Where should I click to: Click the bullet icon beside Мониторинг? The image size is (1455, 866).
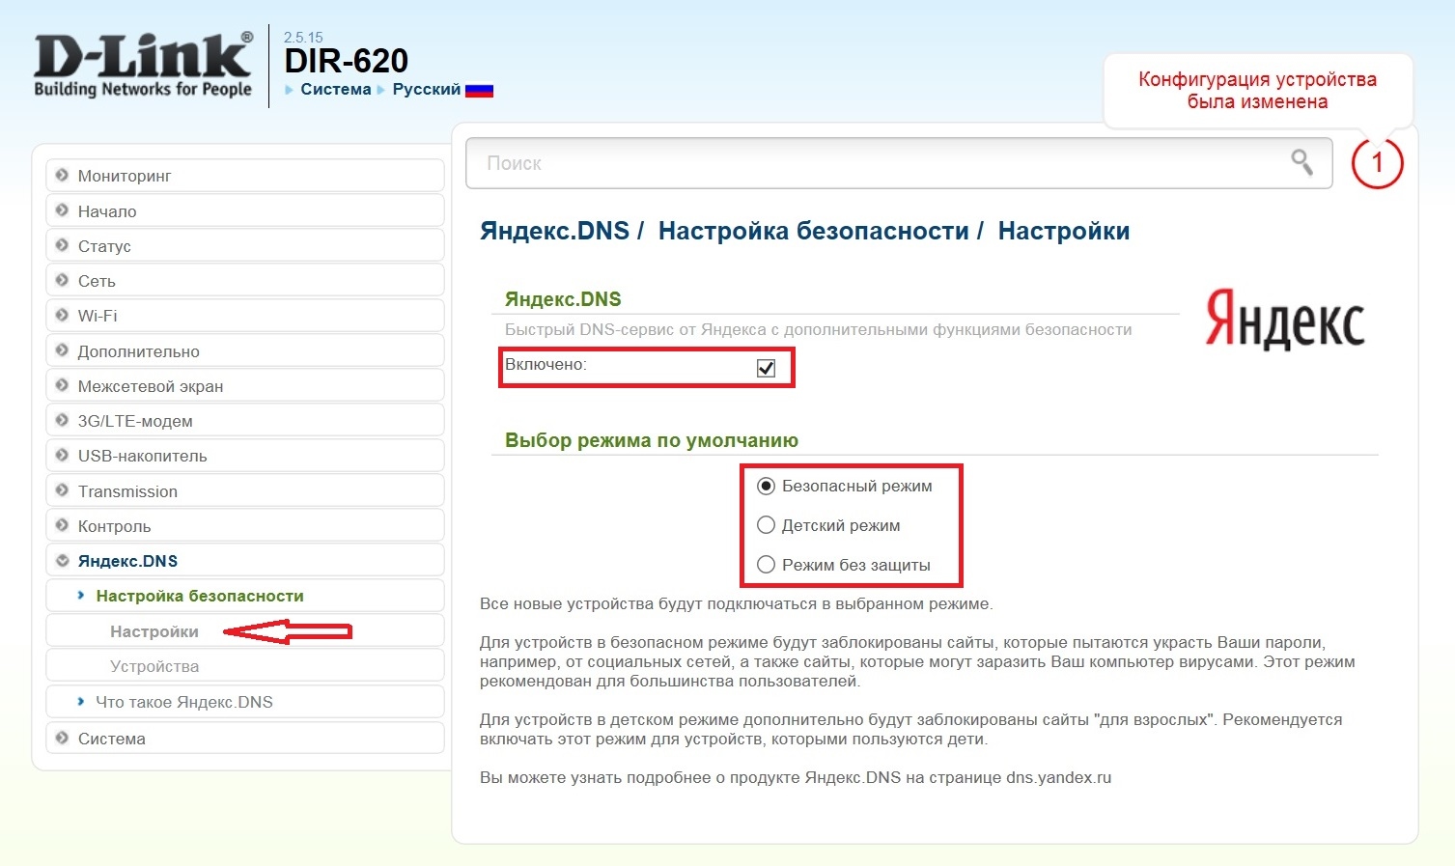62,176
